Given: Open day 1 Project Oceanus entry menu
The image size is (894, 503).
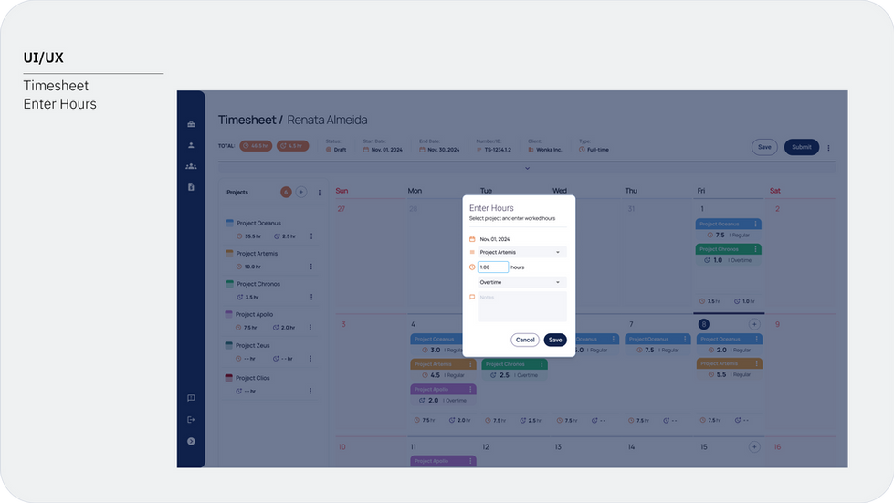Looking at the screenshot, I should point(755,224).
